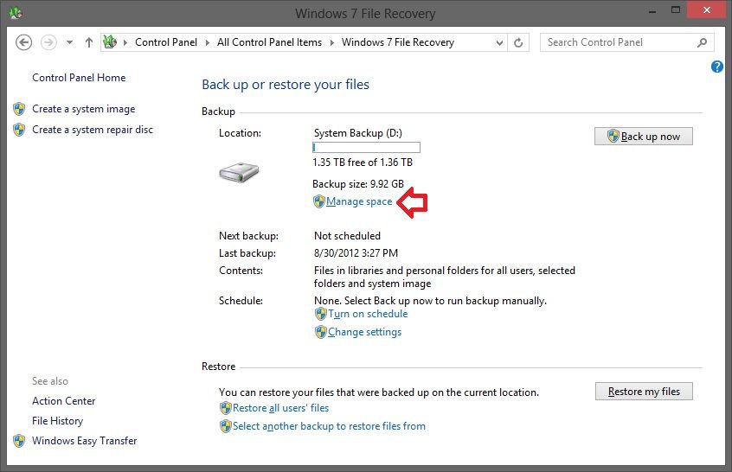This screenshot has width=732, height=472.
Task: Click the '8/30/2012 3:27 PM' last backup value
Action: (356, 253)
